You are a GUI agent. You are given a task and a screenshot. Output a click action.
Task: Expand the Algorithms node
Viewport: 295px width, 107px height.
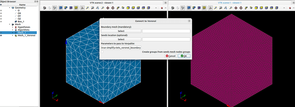[x=13, y=30]
